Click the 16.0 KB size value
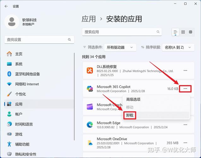Viewport: 201px width, 158px height. click(173, 89)
